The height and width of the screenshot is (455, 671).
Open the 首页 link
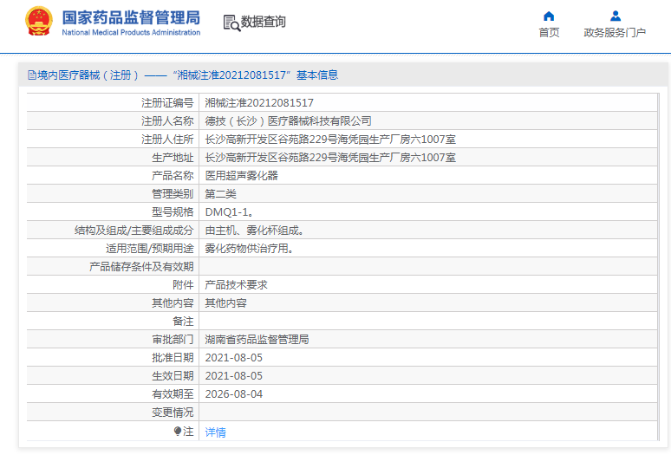(x=549, y=33)
